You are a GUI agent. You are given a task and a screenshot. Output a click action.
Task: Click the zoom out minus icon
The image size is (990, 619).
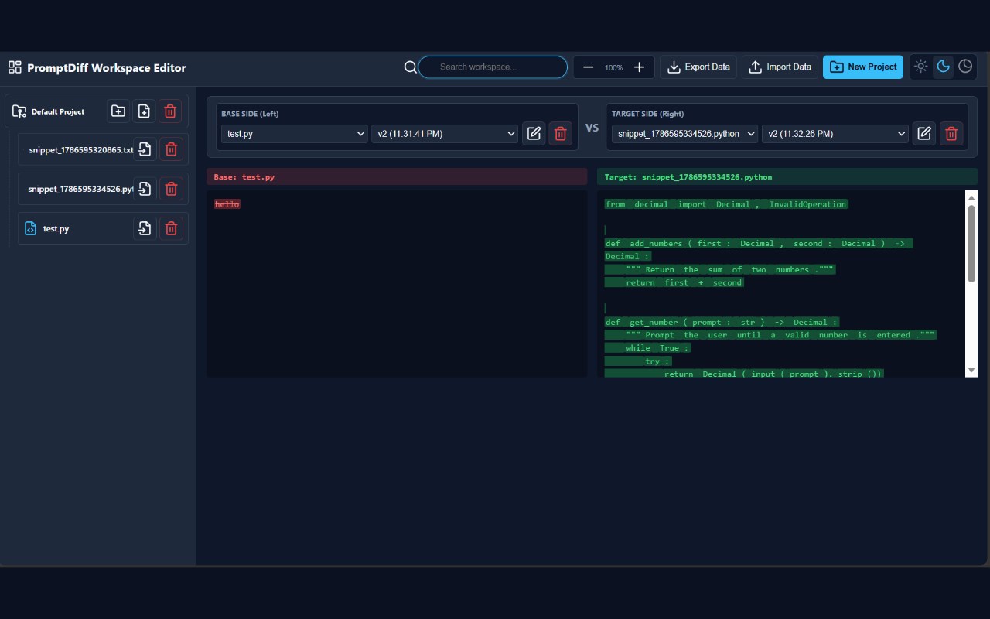click(x=588, y=67)
